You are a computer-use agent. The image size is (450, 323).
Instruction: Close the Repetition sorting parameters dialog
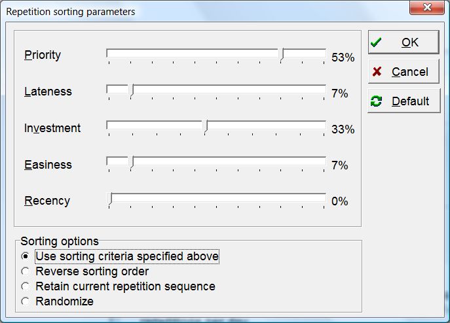428,8
